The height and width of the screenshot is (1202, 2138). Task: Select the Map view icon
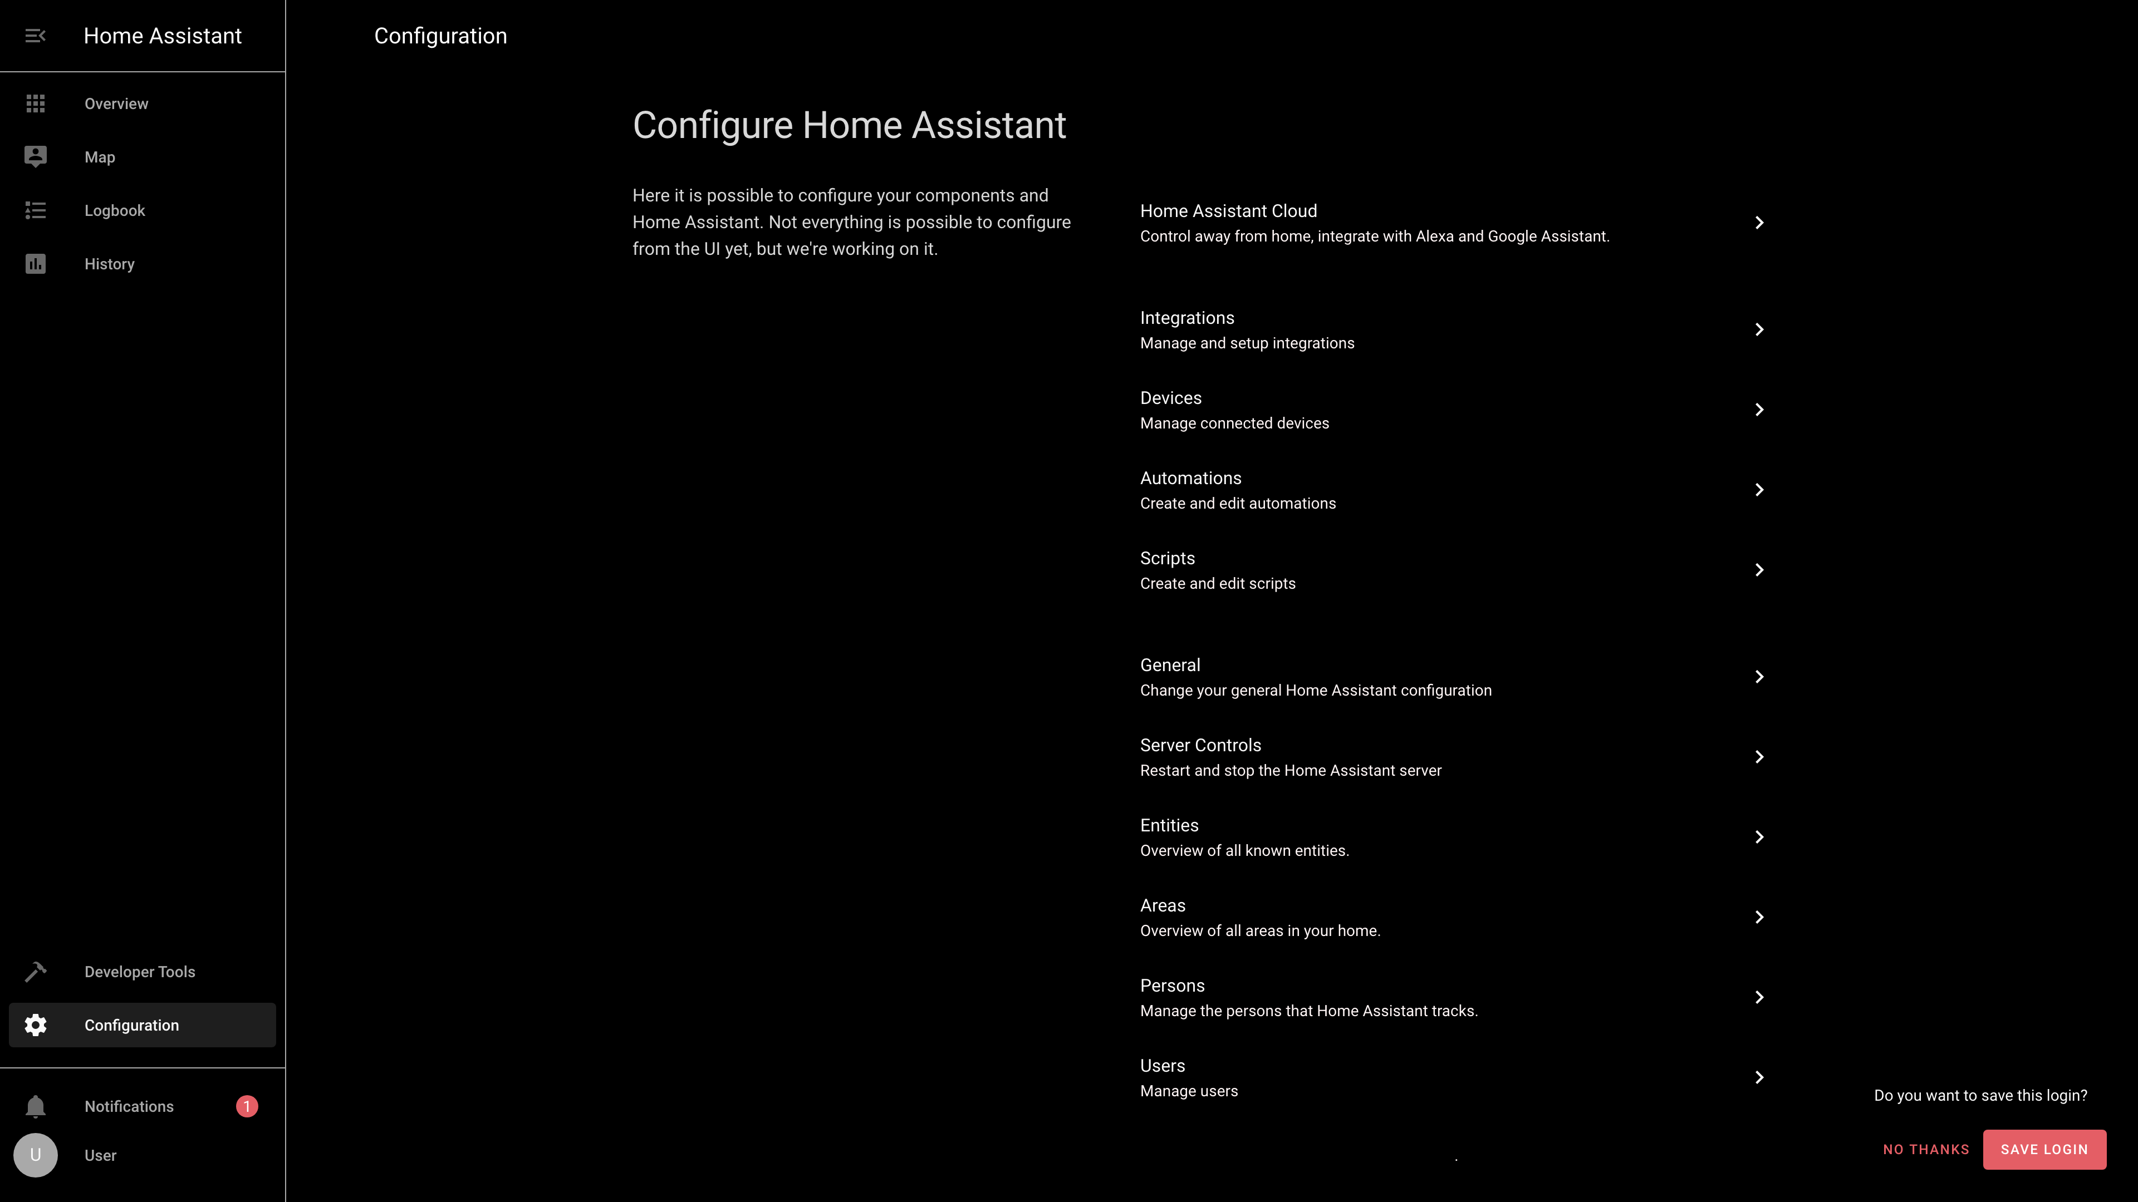coord(35,157)
